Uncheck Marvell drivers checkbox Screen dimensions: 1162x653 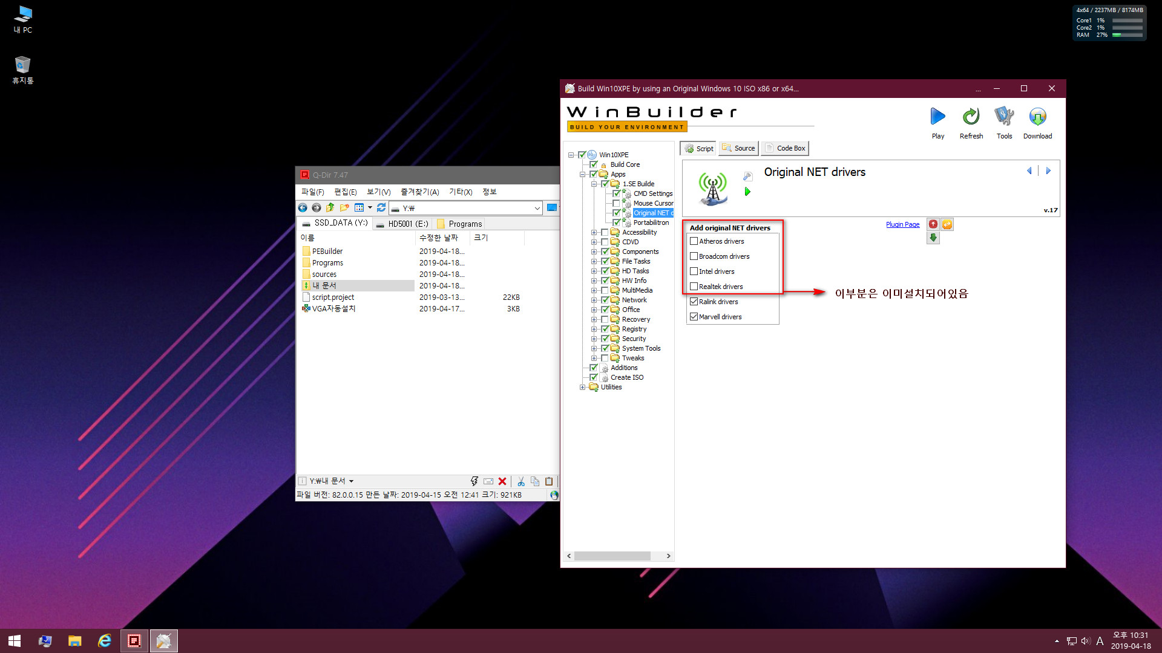pyautogui.click(x=694, y=317)
